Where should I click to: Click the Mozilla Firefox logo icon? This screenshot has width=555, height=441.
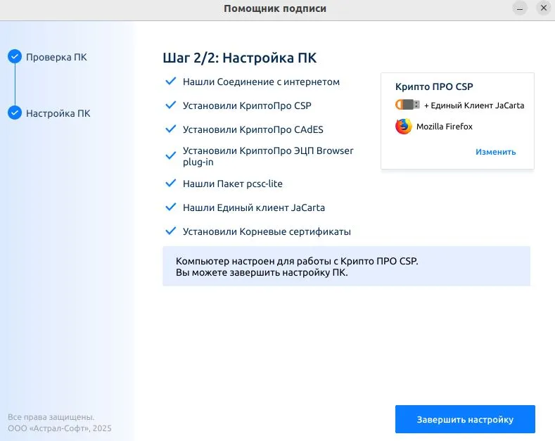pyautogui.click(x=404, y=127)
